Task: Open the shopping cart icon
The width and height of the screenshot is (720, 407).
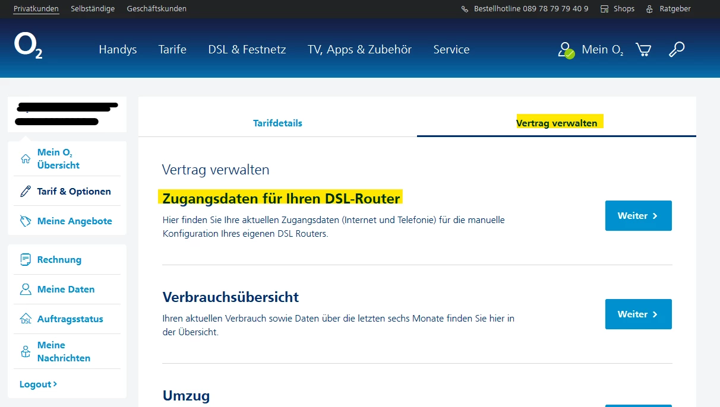Action: [643, 49]
